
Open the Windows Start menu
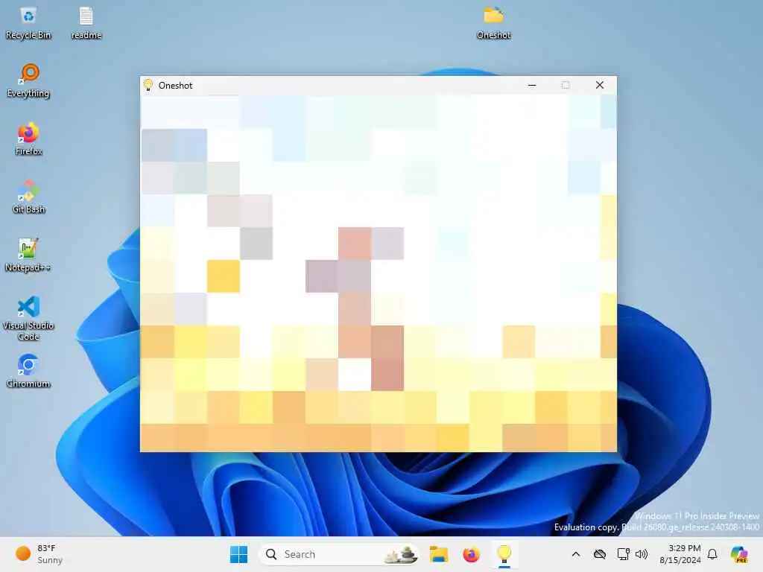click(x=238, y=554)
